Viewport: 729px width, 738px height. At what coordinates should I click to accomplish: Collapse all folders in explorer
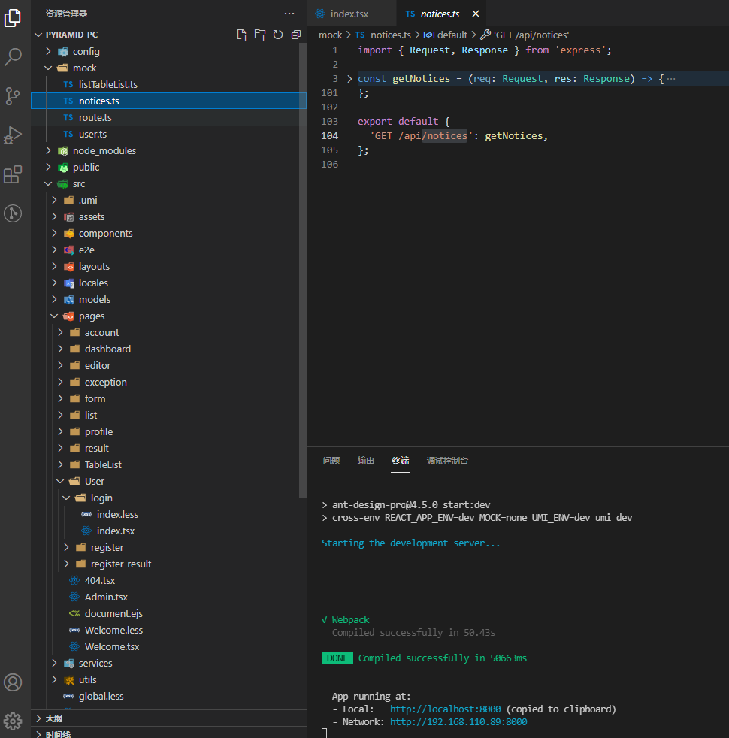tap(296, 35)
